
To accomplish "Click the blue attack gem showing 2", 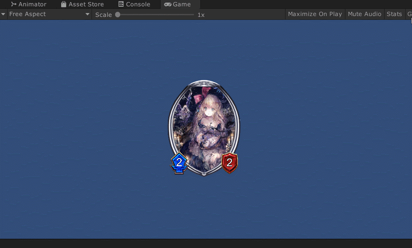I will coord(179,163).
